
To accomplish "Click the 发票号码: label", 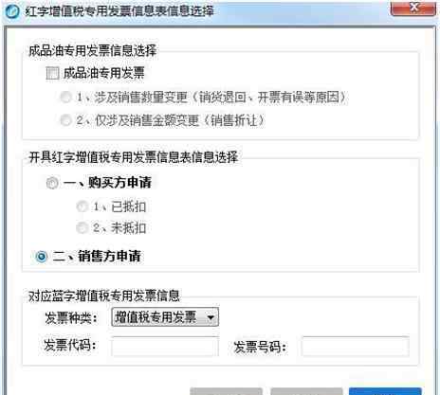I will pos(261,347).
